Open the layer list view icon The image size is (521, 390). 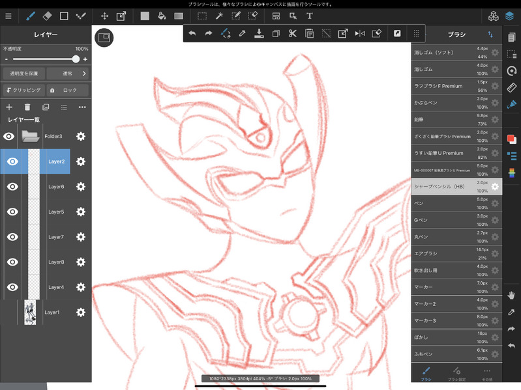(64, 107)
